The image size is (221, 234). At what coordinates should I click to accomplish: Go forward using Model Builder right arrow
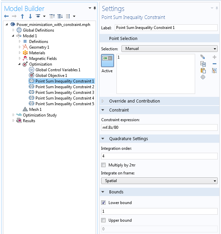(14, 16)
